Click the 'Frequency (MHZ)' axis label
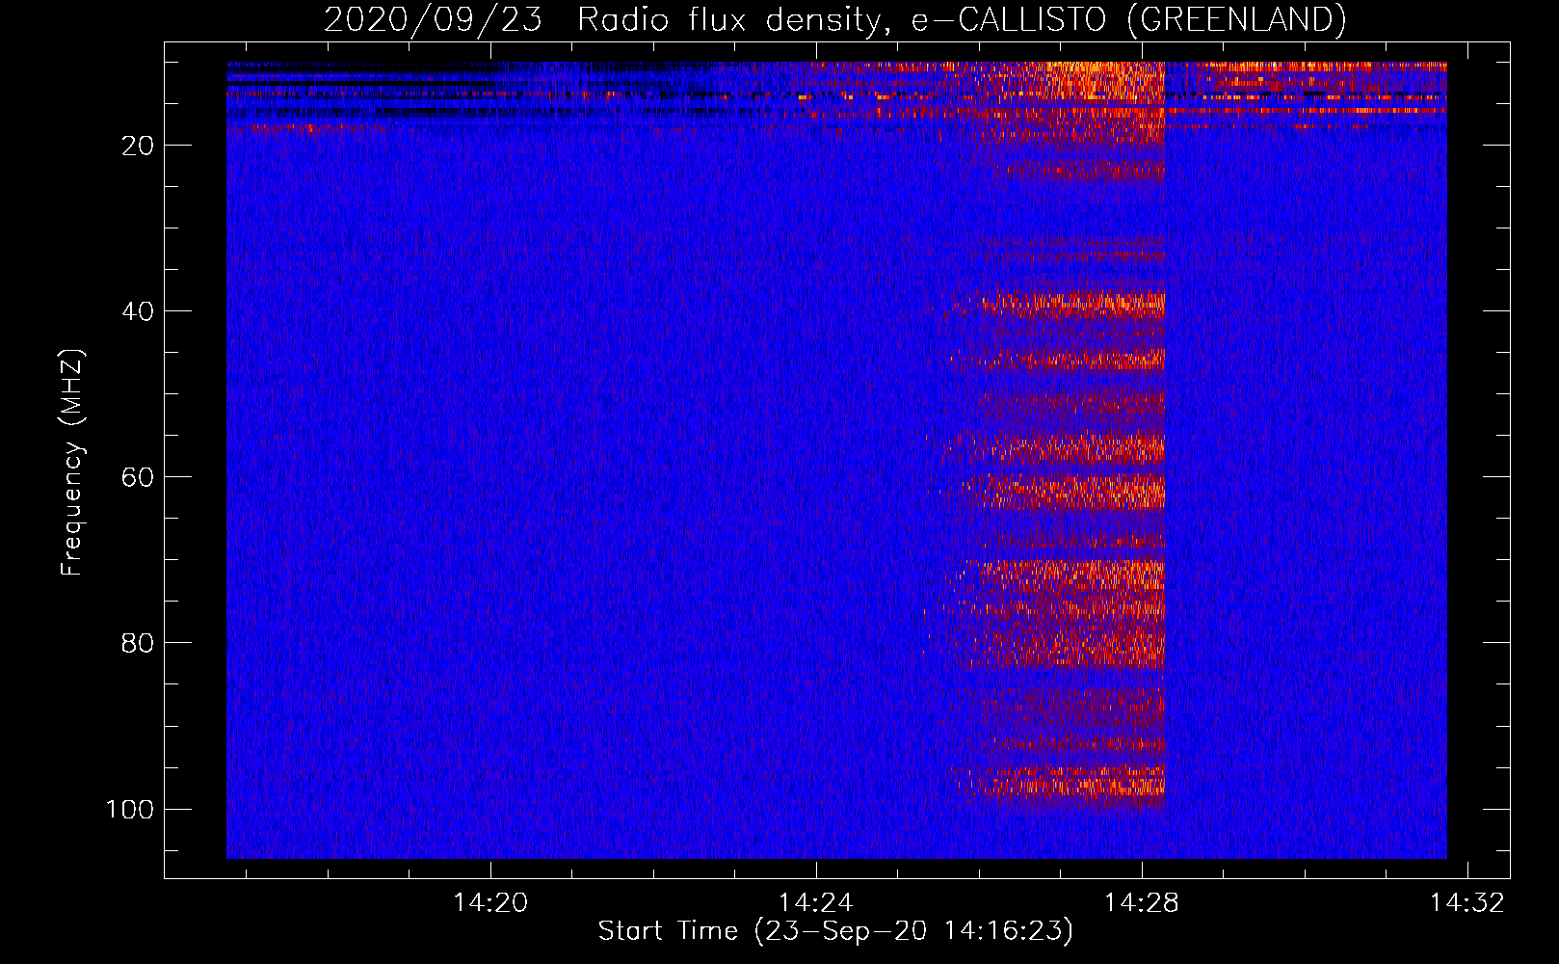Image resolution: width=1559 pixels, height=964 pixels. (x=72, y=463)
